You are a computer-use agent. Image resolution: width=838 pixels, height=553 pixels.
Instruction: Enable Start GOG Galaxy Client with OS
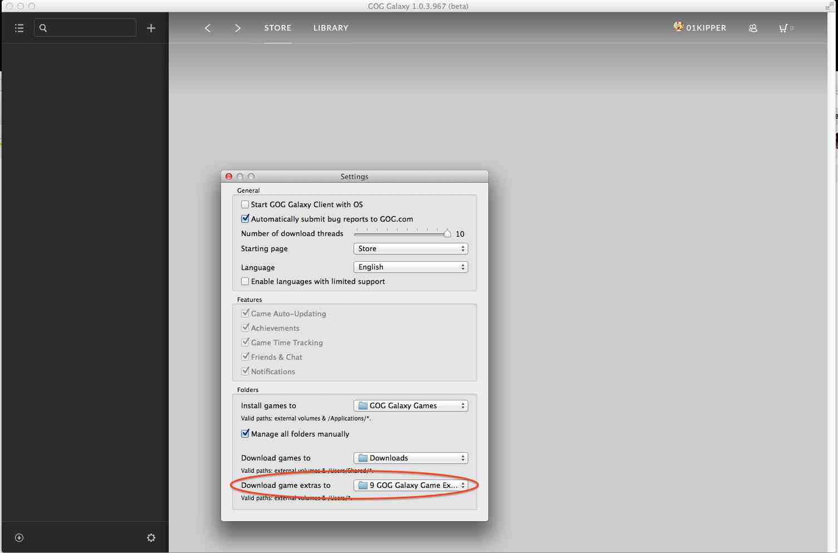coord(245,204)
